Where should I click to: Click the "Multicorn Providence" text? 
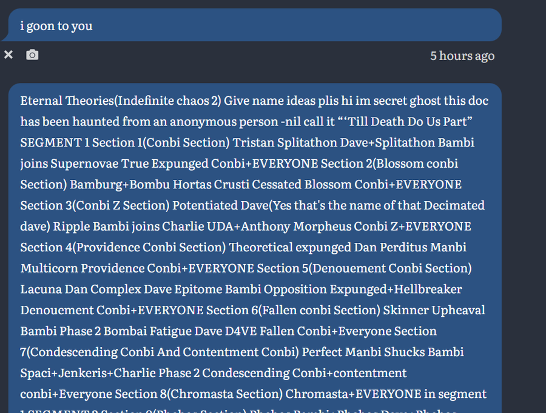click(83, 268)
